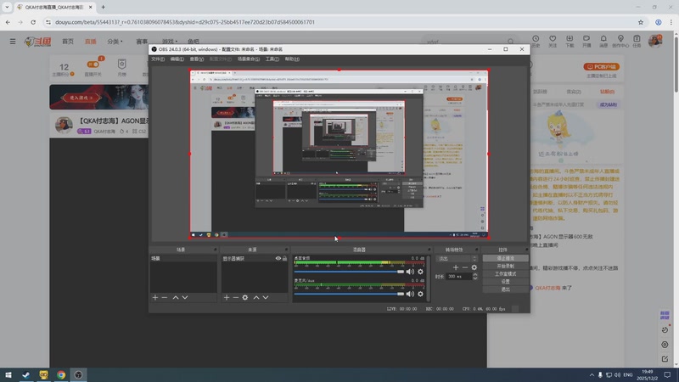Click the Douyu page vertical scrollbar

tap(676, 63)
